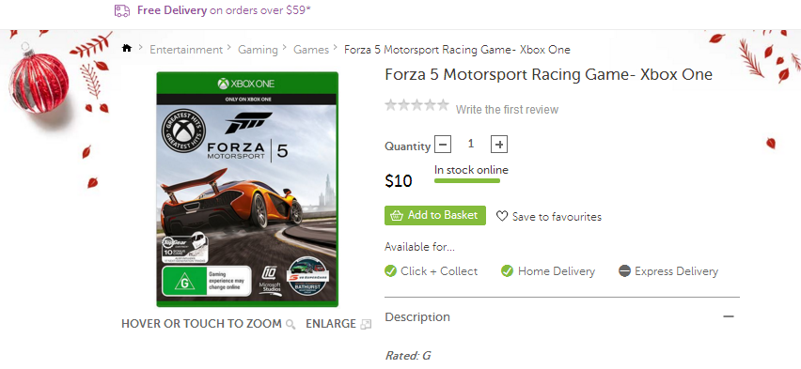Select the five-star rating display
Viewport: 801px width, 369px height.
pyautogui.click(x=416, y=106)
